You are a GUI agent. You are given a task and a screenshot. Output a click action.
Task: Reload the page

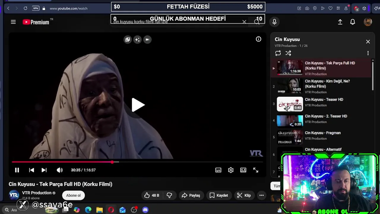(x=25, y=8)
